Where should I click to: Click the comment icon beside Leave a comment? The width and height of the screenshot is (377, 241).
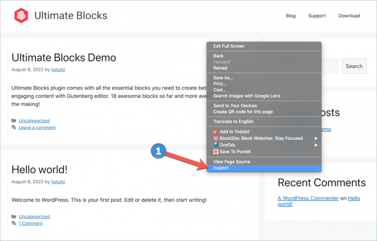pos(14,128)
